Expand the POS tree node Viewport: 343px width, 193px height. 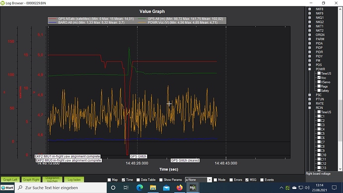click(310, 65)
